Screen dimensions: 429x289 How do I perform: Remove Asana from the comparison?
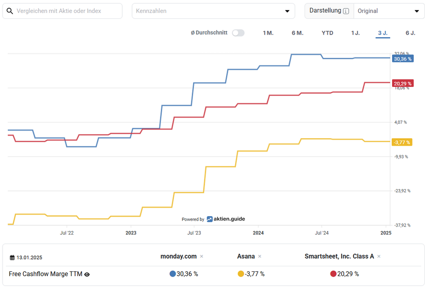(260, 256)
